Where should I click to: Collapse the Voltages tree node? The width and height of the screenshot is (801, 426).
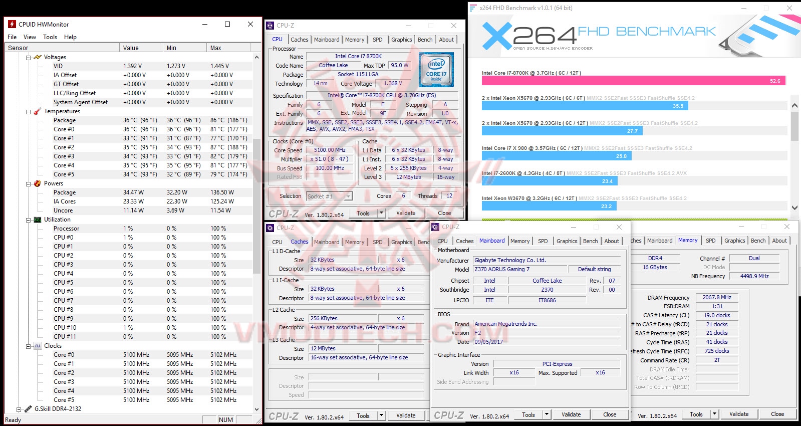click(29, 57)
